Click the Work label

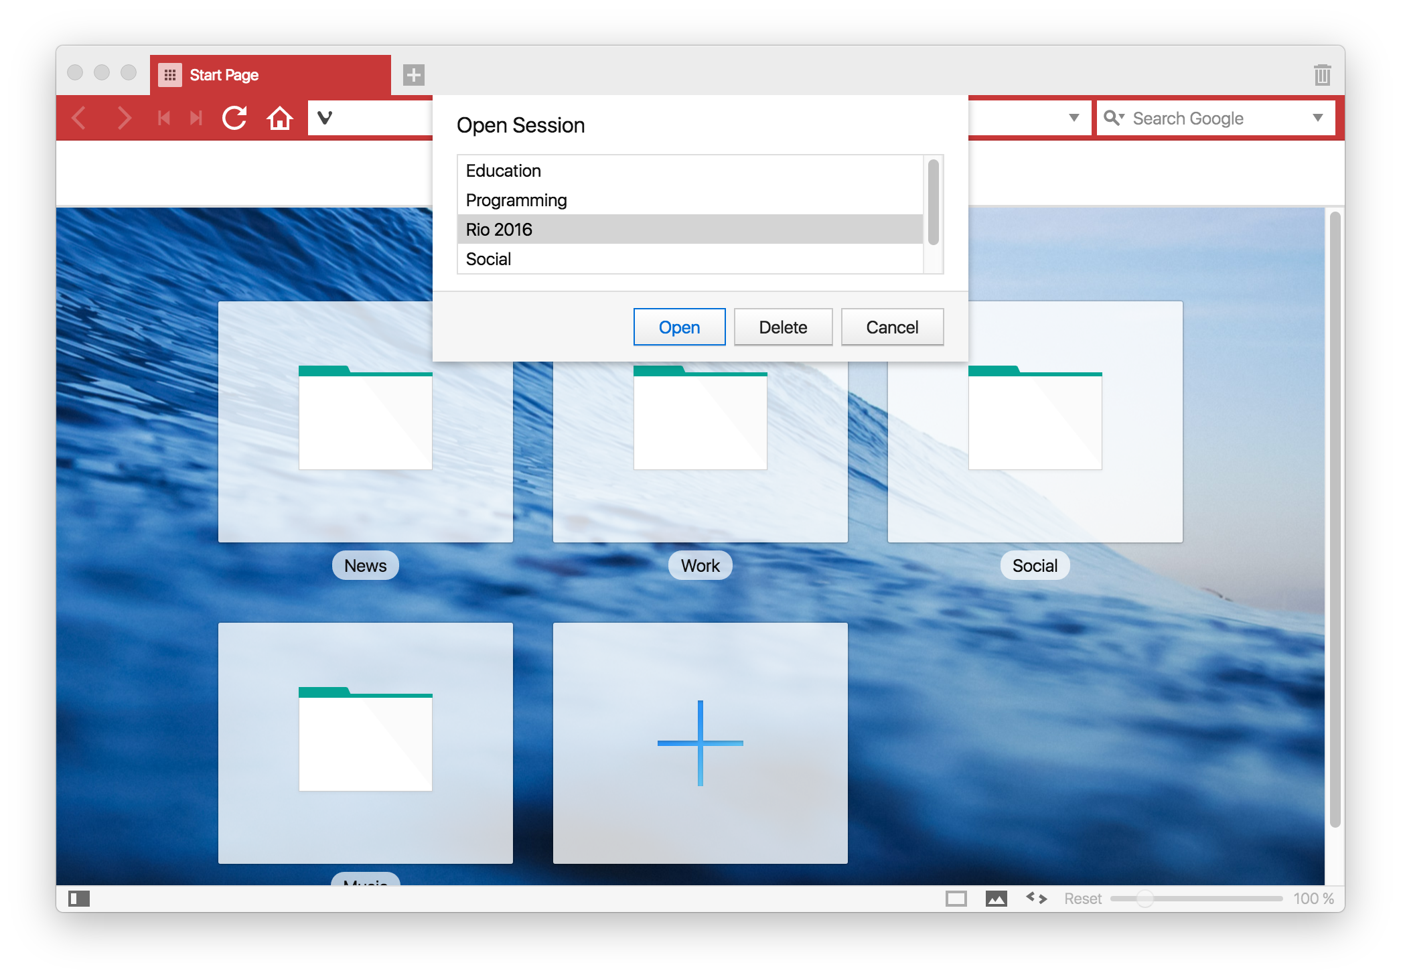click(x=700, y=566)
